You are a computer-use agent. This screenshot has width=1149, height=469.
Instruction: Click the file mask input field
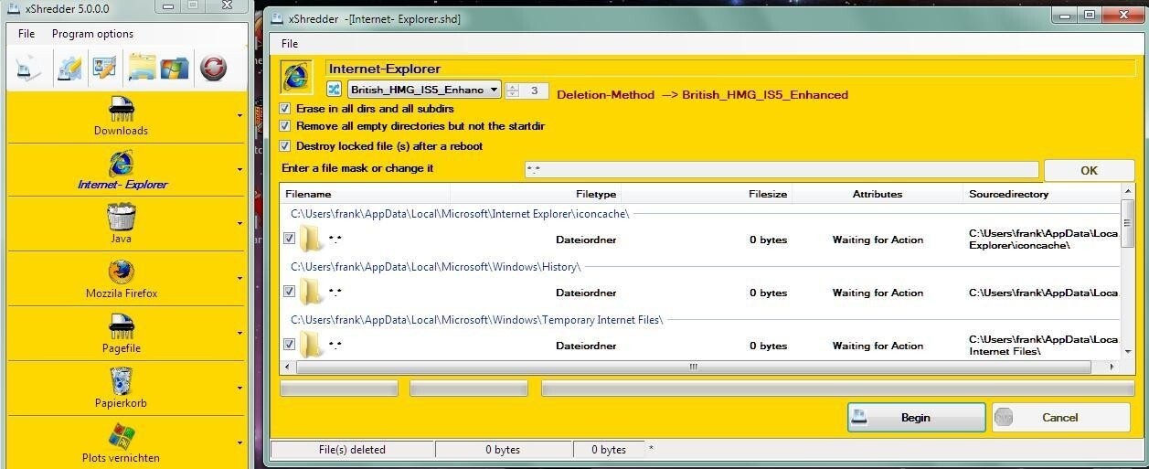pos(782,170)
